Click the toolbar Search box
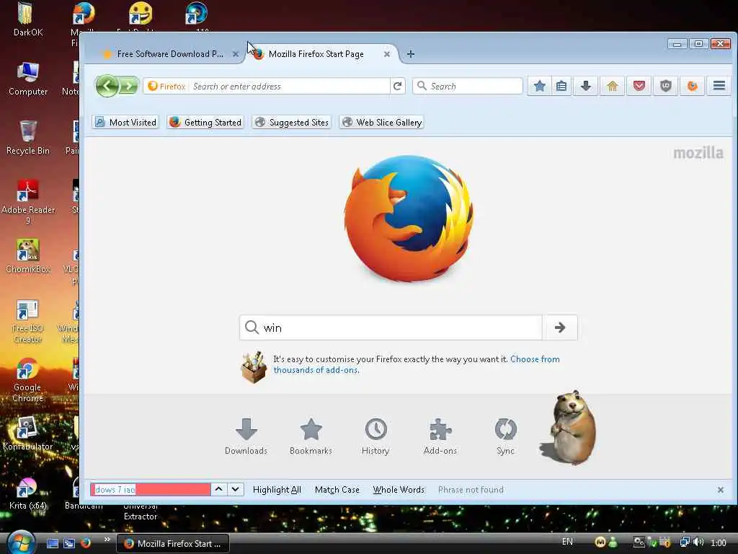The width and height of the screenshot is (738, 554). point(468,87)
